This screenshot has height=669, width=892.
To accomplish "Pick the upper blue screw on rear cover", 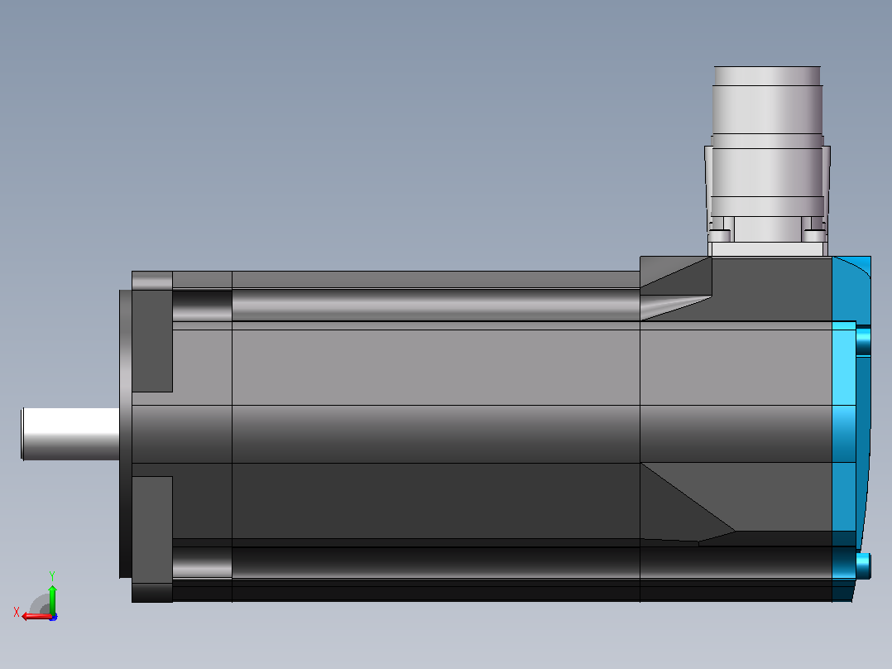I will coord(863,340).
